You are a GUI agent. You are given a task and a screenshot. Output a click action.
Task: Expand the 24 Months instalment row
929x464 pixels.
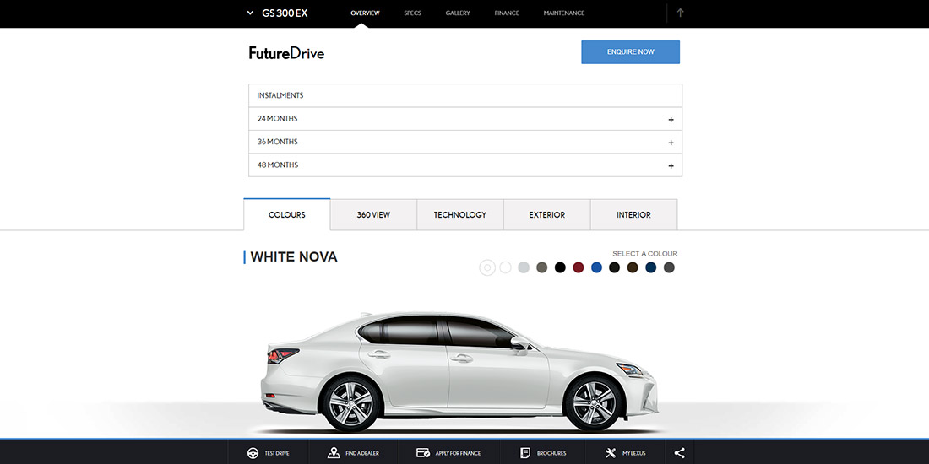point(465,119)
